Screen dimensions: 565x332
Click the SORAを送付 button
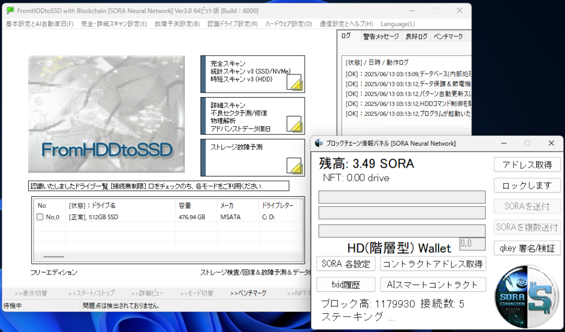(x=527, y=206)
